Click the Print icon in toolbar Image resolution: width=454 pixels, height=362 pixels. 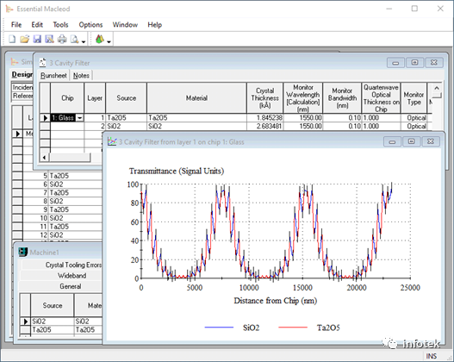pos(62,39)
